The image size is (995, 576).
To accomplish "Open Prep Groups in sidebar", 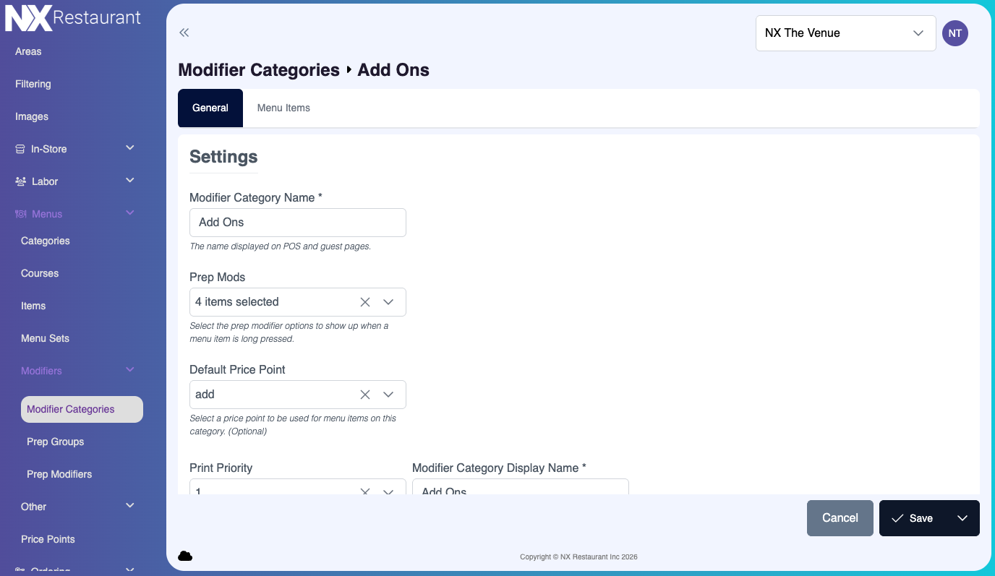I will tap(56, 442).
